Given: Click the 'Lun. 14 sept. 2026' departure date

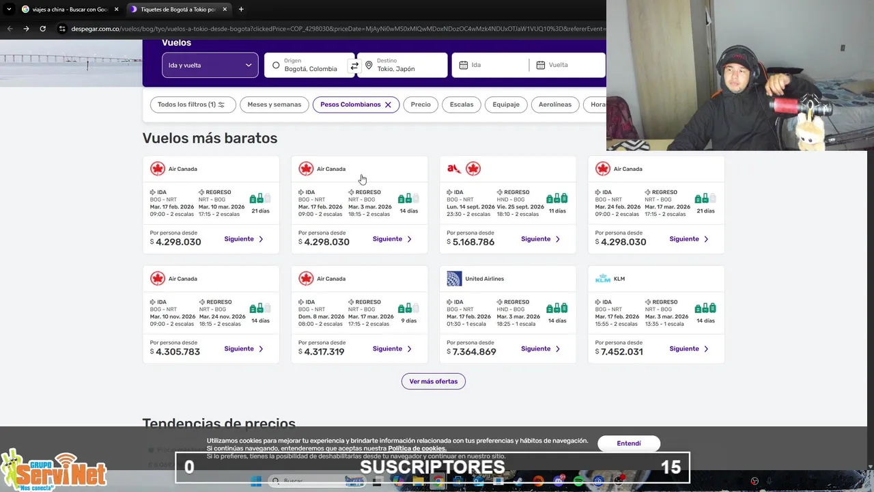Looking at the screenshot, I should [471, 207].
